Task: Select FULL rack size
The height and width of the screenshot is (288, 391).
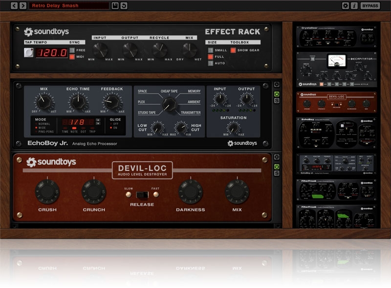Action: click(x=211, y=57)
